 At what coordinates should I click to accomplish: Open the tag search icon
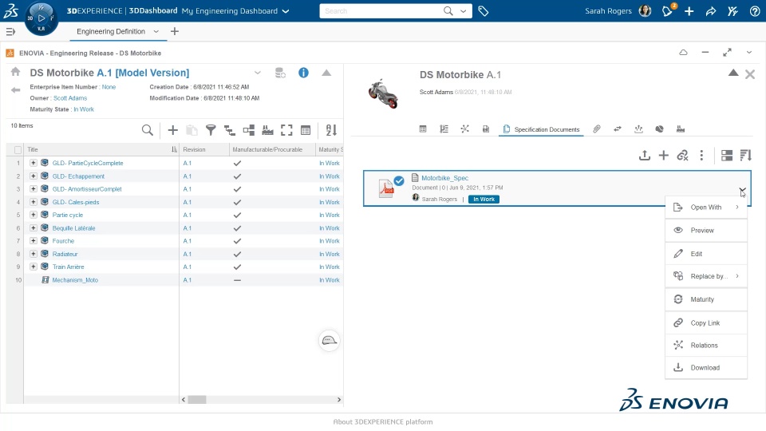coord(484,10)
